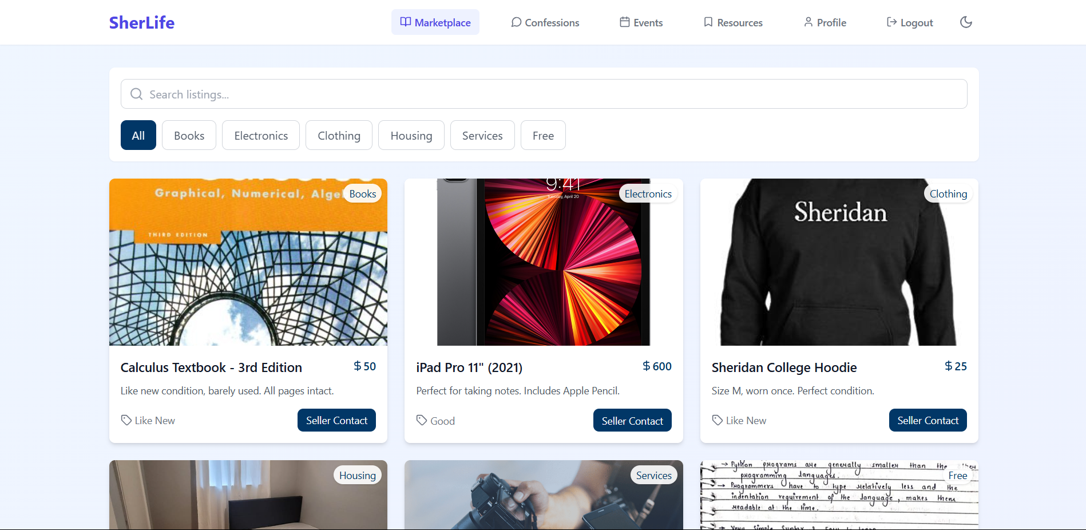The width and height of the screenshot is (1086, 530).
Task: Click the Marketplace book icon
Action: 406,22
